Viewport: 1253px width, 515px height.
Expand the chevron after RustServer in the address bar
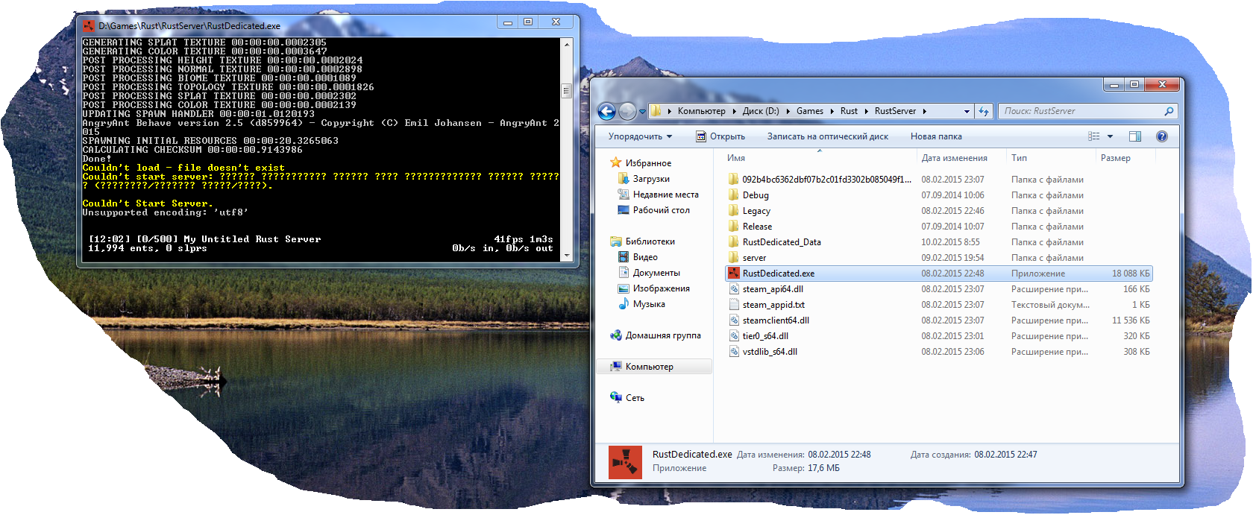coord(924,111)
